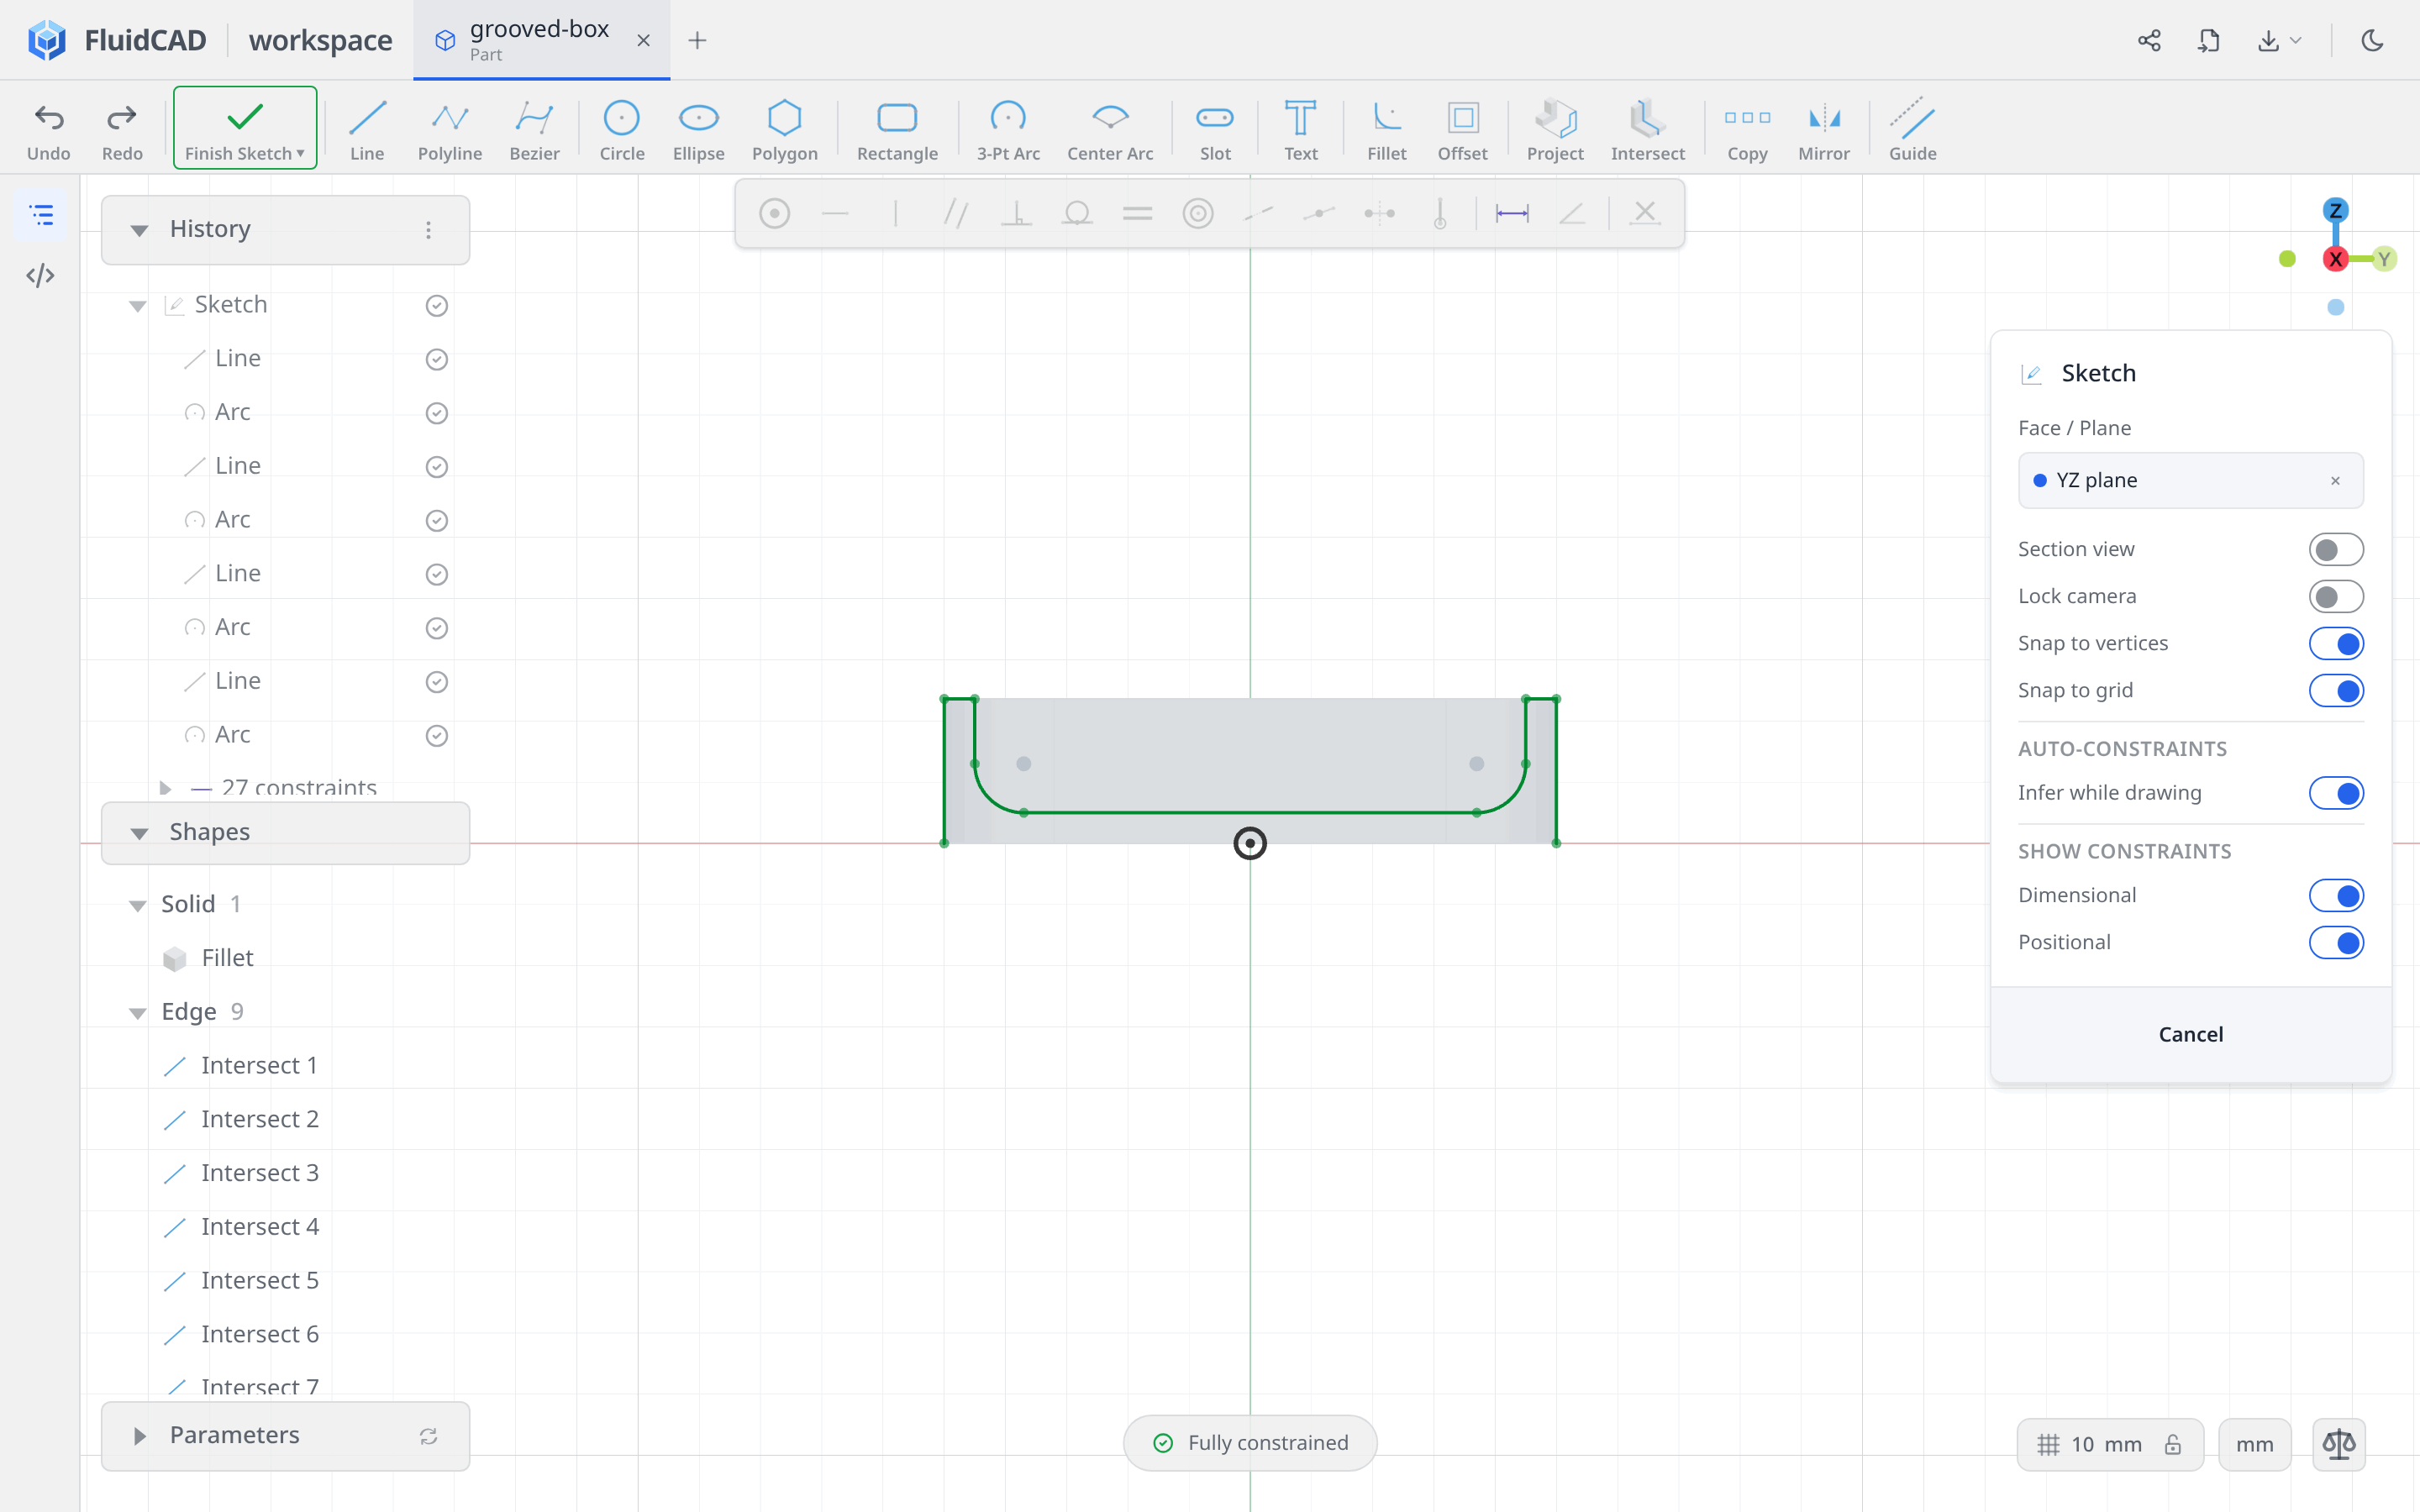The image size is (2420, 1512).
Task: Turn off Snap to grid
Action: tap(2336, 690)
